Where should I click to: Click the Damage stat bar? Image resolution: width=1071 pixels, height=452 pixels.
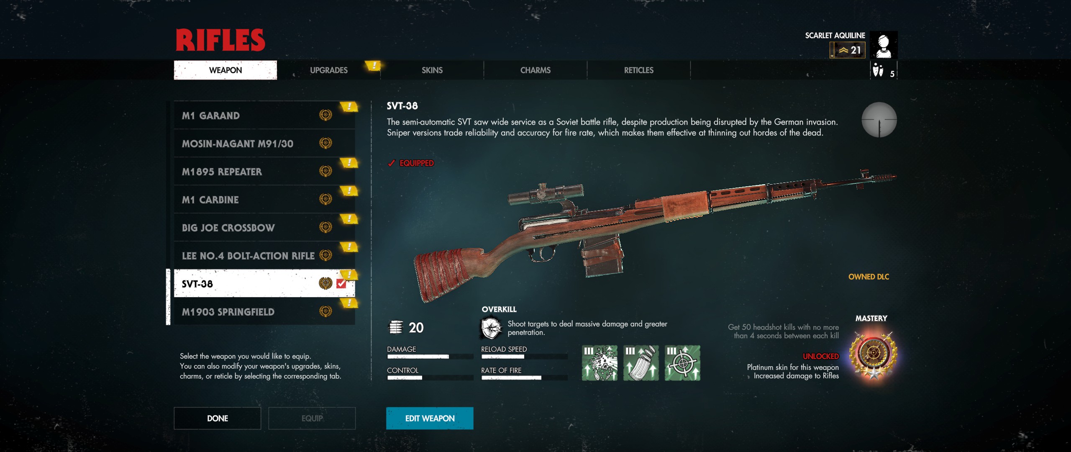[430, 357]
